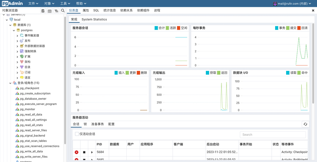Expand the 架构 tree node
The height and width of the screenshot is (162, 317).
tap(17, 62)
